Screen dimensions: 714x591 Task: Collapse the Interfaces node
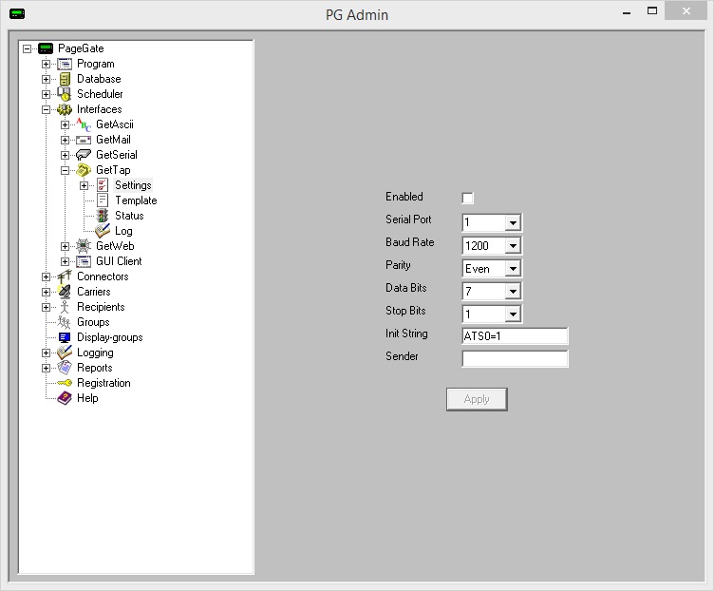pos(46,109)
